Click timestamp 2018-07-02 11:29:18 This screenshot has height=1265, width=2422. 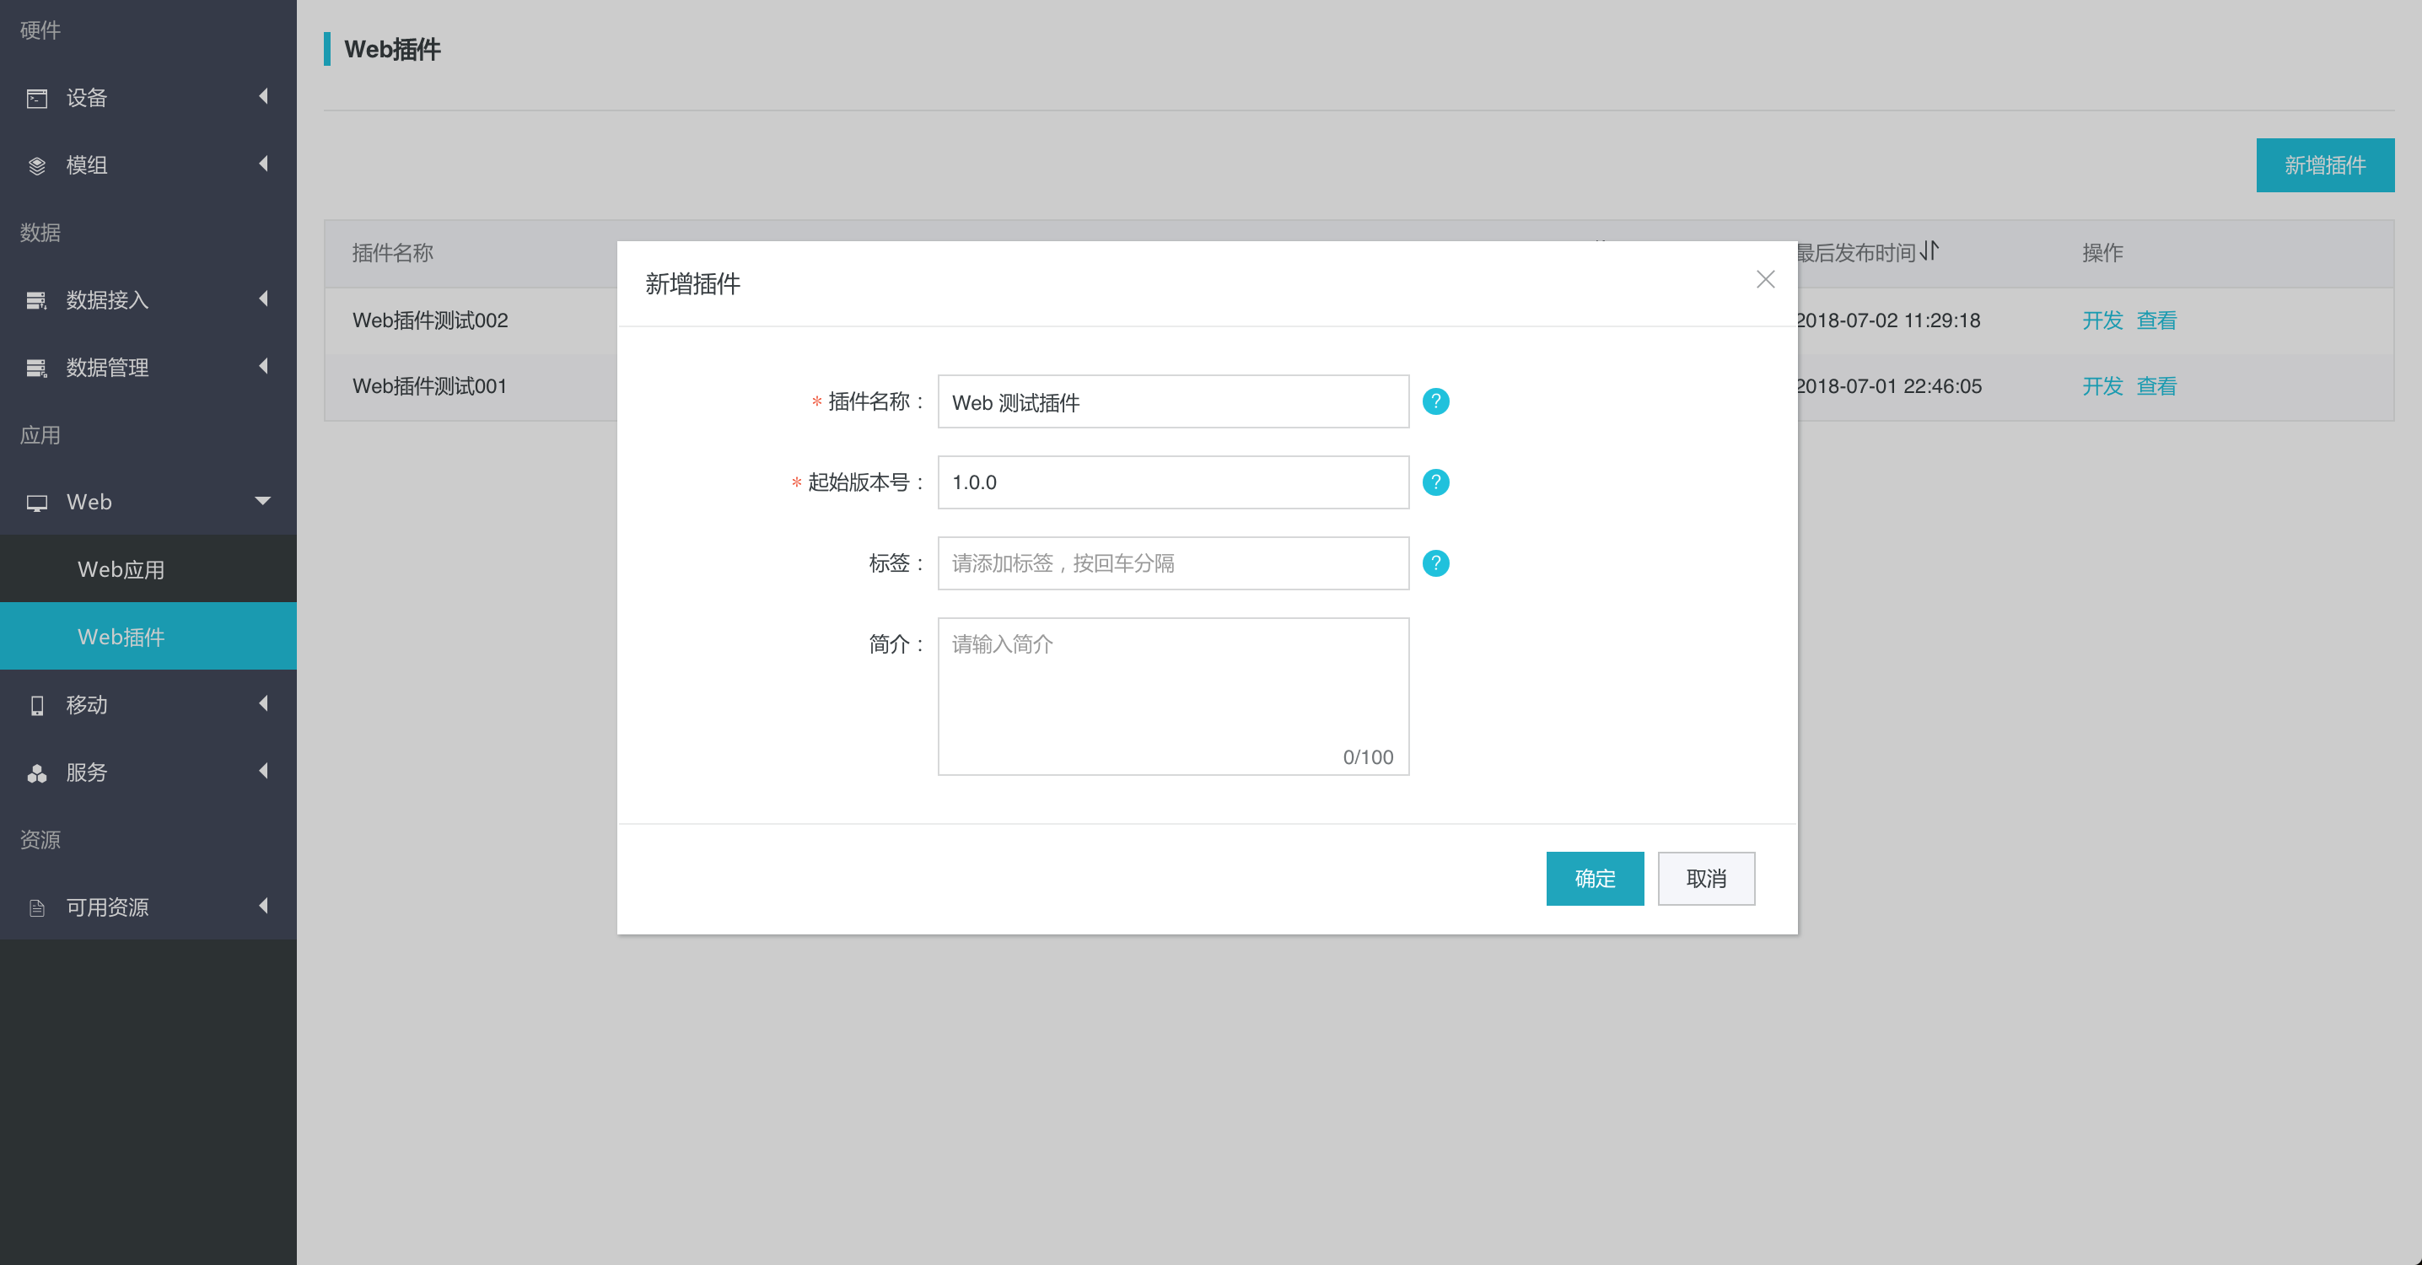(x=1888, y=320)
